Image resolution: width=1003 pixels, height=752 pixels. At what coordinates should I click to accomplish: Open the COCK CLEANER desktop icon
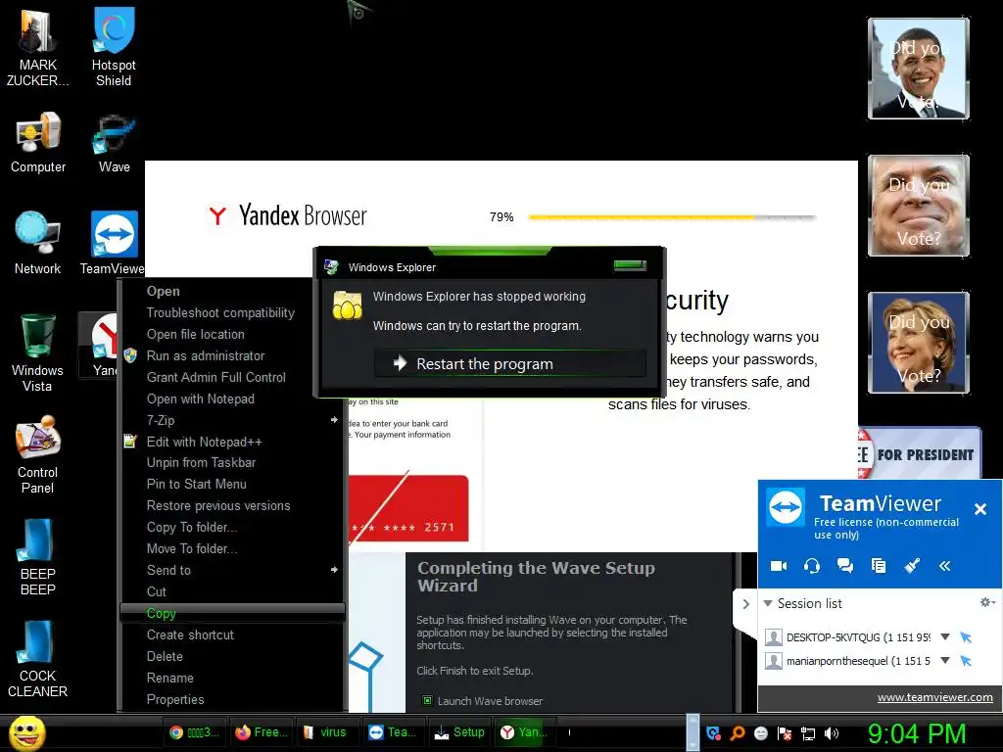point(37,659)
